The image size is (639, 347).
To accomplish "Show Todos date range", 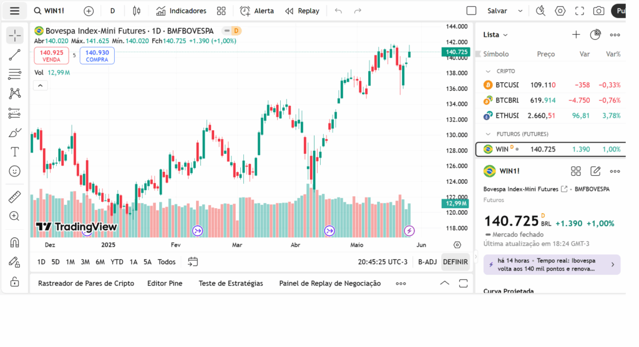I will coord(166,262).
